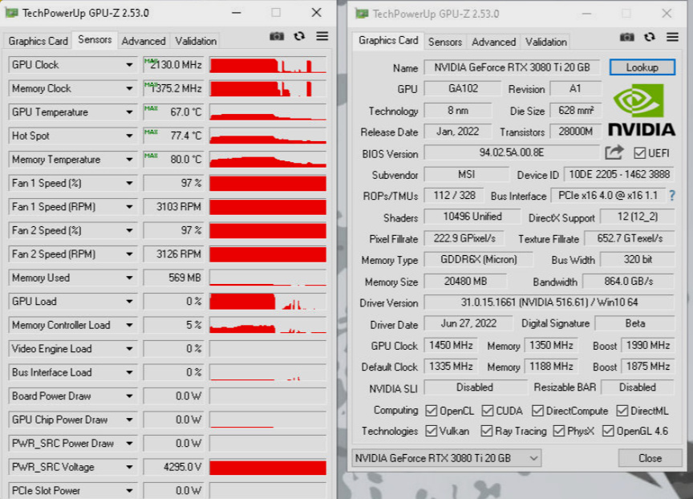693x499 pixels.
Task: Click the NVIDIA logo image
Action: coord(642,110)
